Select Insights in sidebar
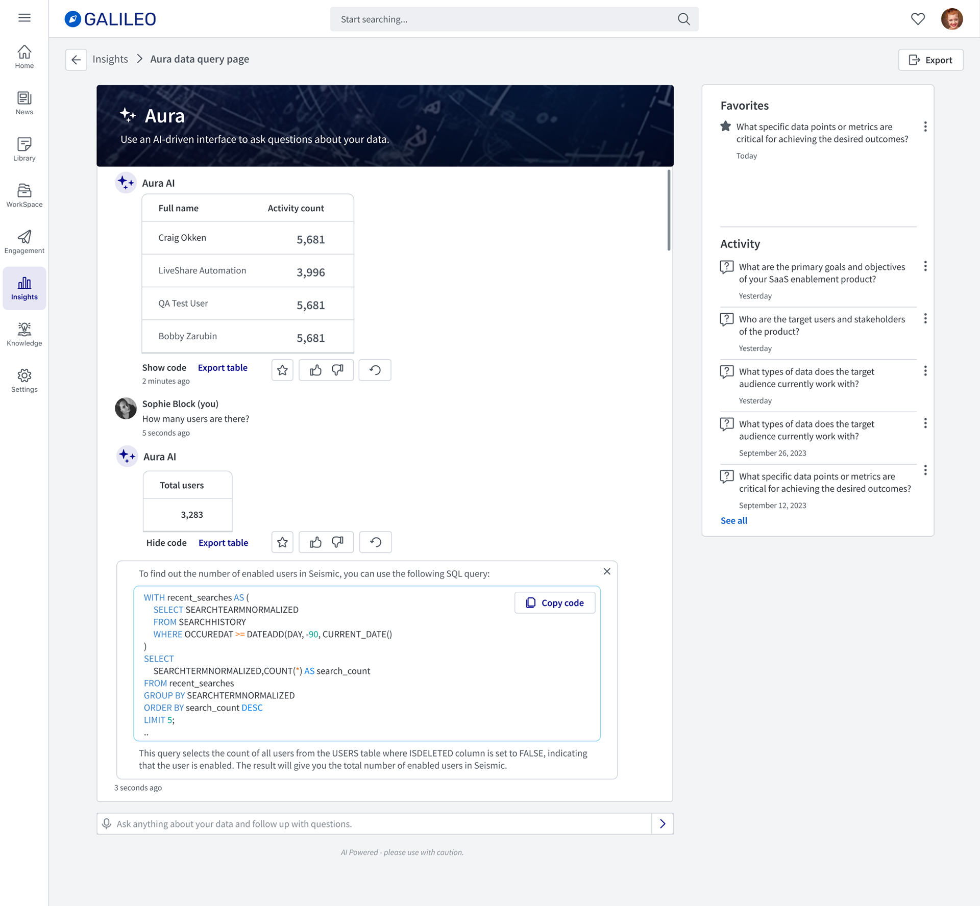Viewport: 980px width, 906px height. tap(24, 288)
